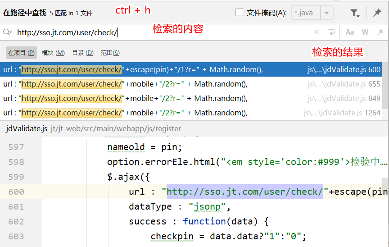Click the 'success : function(data)' line
Viewport: 389px width, 247px height.
[199, 221]
